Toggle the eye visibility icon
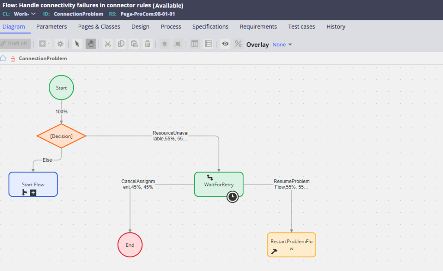Viewport: 443px width, 271px height. point(225,44)
